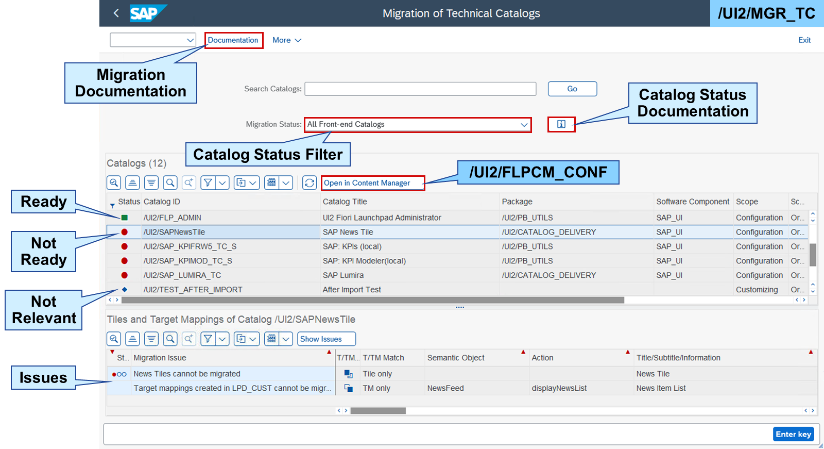Viewport: 824px width, 449px height.
Task: Click red status of /UI2/SAP_LUMIRA_TC
Action: (x=125, y=275)
